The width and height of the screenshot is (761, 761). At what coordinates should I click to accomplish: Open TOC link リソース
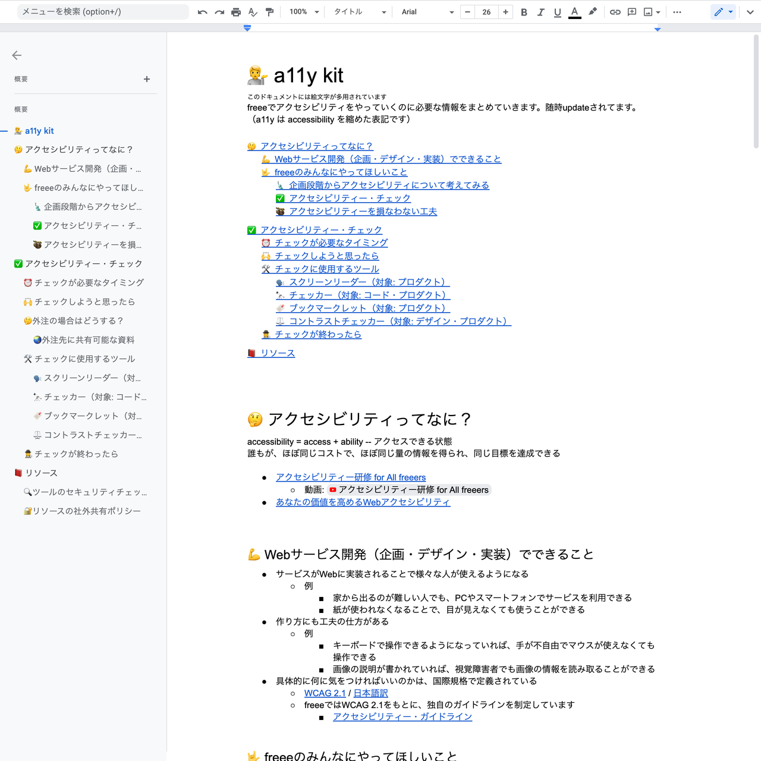(271, 353)
